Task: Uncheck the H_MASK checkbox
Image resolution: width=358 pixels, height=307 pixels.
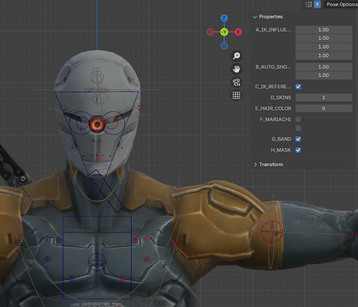Action: coord(298,150)
